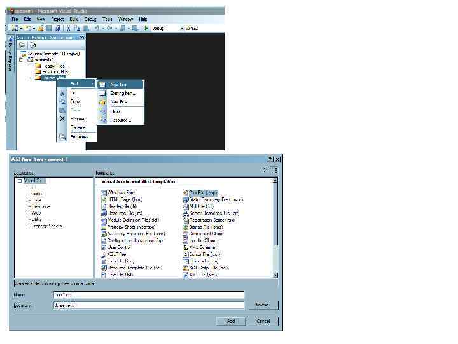The width and height of the screenshot is (458, 344).
Task: Choose New Item in the Add submenu
Action: 120,85
